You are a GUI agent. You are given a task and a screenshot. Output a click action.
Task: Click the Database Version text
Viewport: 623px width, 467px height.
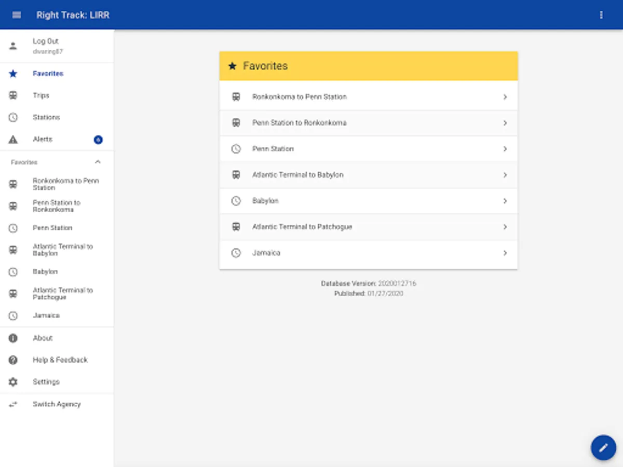pos(369,284)
